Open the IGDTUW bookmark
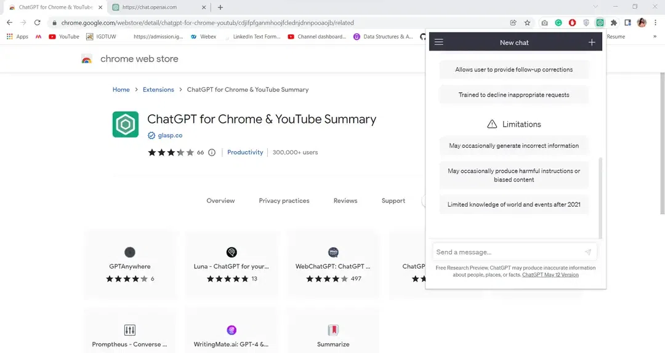 [x=101, y=37]
